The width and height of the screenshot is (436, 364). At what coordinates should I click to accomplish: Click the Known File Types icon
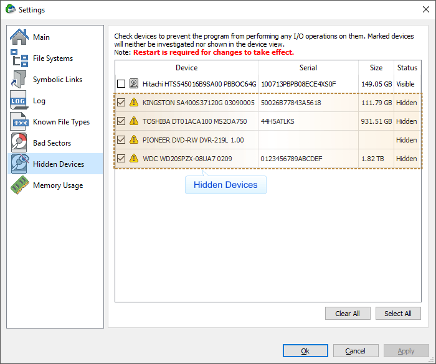point(19,122)
